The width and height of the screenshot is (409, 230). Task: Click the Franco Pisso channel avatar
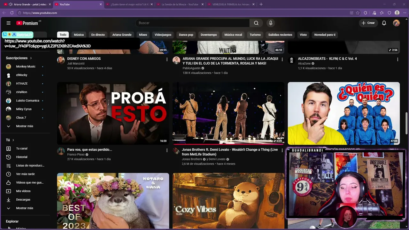coord(61,151)
